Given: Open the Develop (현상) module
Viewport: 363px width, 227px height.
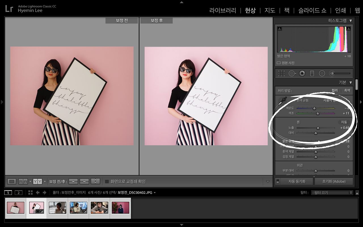Looking at the screenshot, I should pos(250,10).
